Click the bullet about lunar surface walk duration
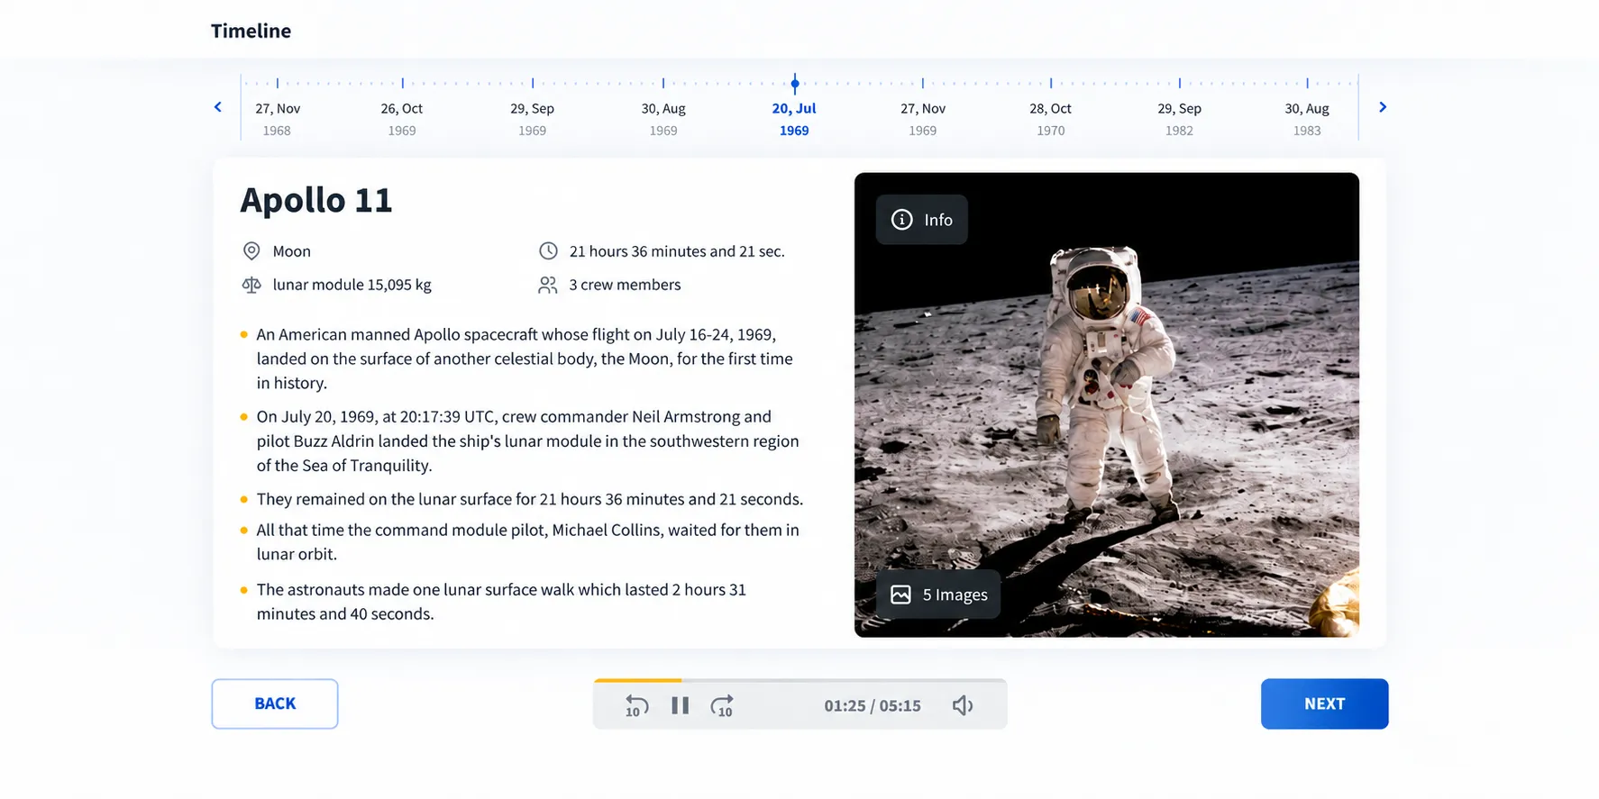The height and width of the screenshot is (799, 1599). pos(501,602)
